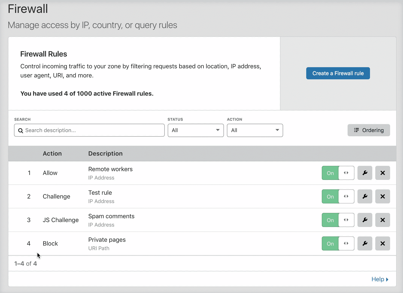Click the reorder arrows next to Spam comments toggle
Image resolution: width=403 pixels, height=293 pixels.
[346, 220]
